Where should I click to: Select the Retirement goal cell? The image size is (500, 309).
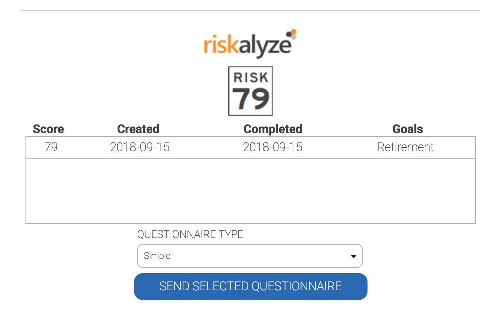(405, 147)
